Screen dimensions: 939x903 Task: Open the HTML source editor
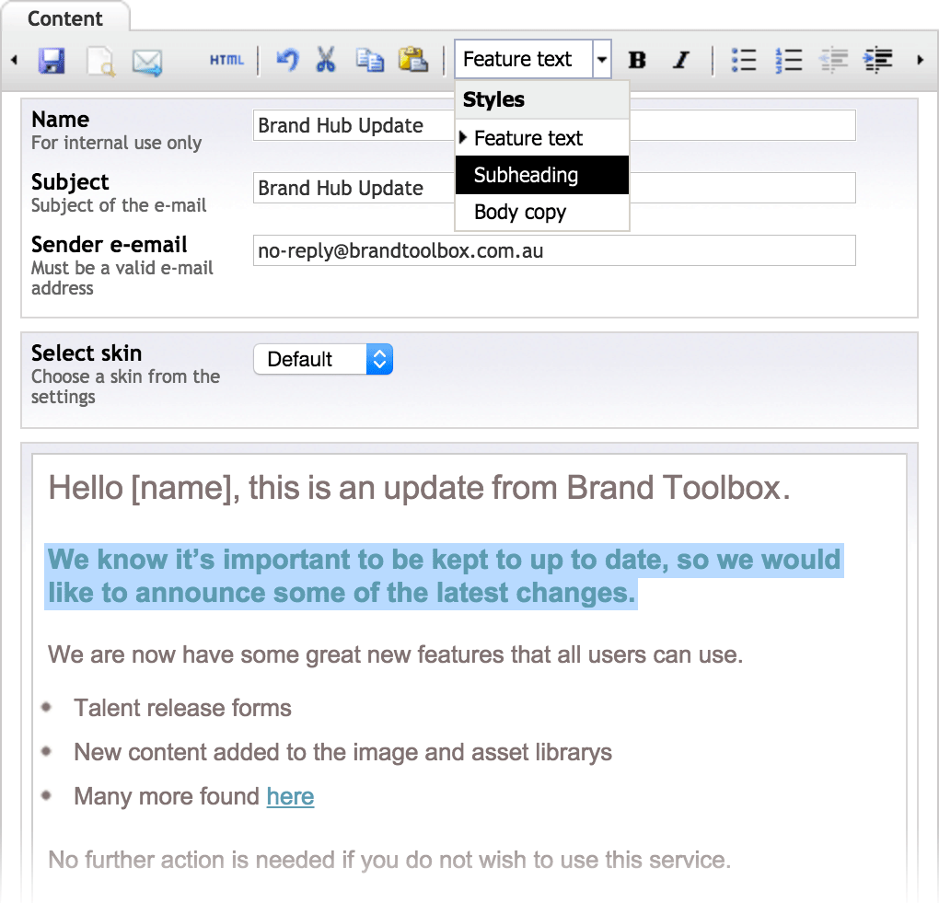coord(226,61)
